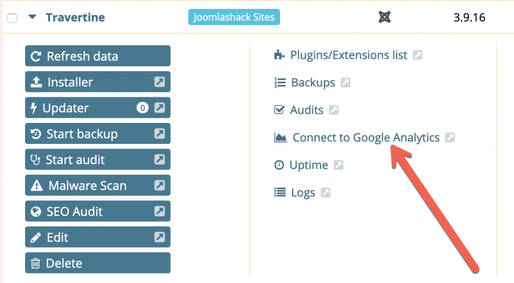Click the Refresh data button

(x=98, y=56)
